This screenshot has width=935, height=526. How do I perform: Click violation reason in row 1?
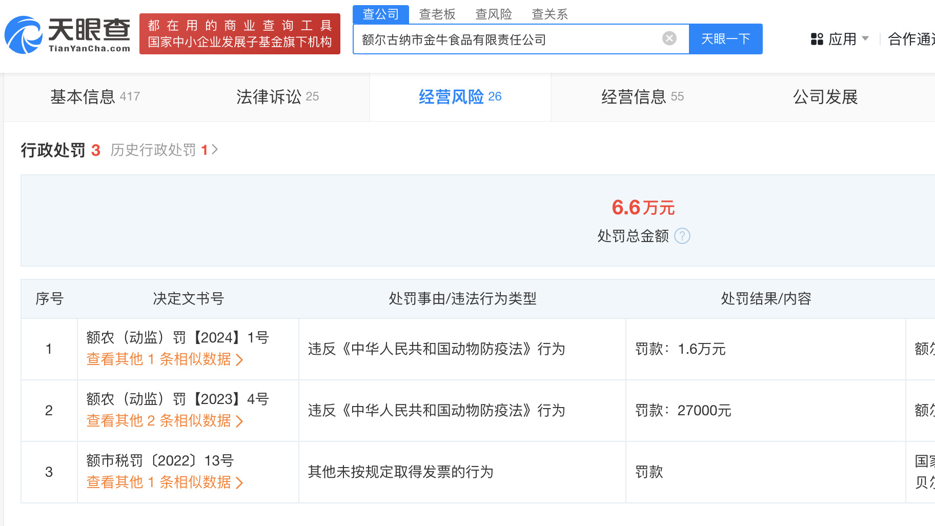point(436,349)
